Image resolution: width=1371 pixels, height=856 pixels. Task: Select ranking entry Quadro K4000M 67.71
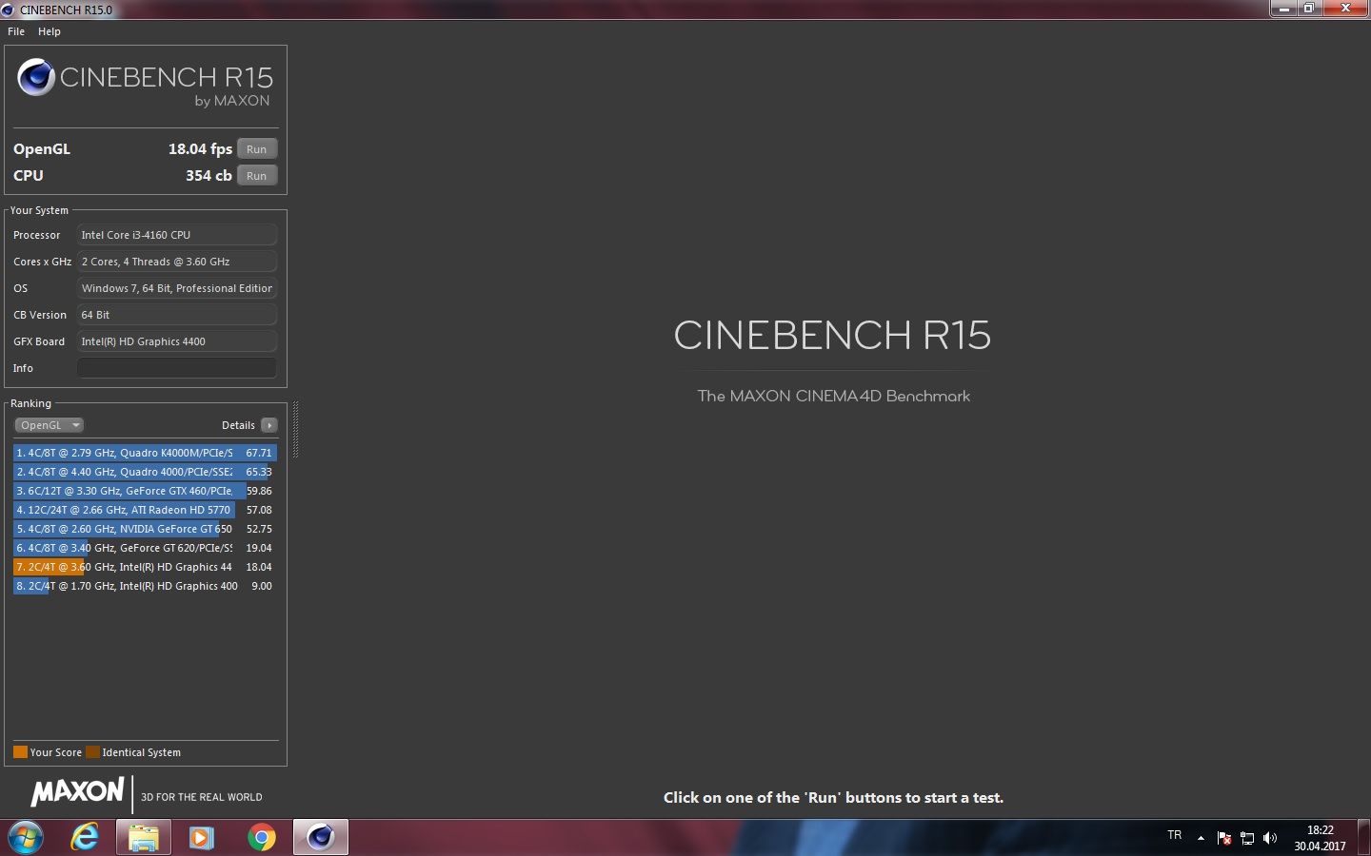(145, 453)
